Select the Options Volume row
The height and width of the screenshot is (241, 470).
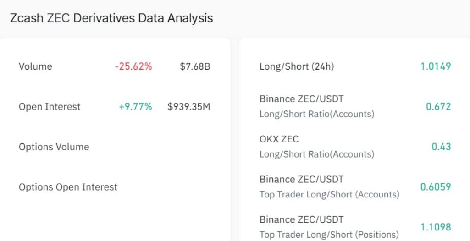54,147
